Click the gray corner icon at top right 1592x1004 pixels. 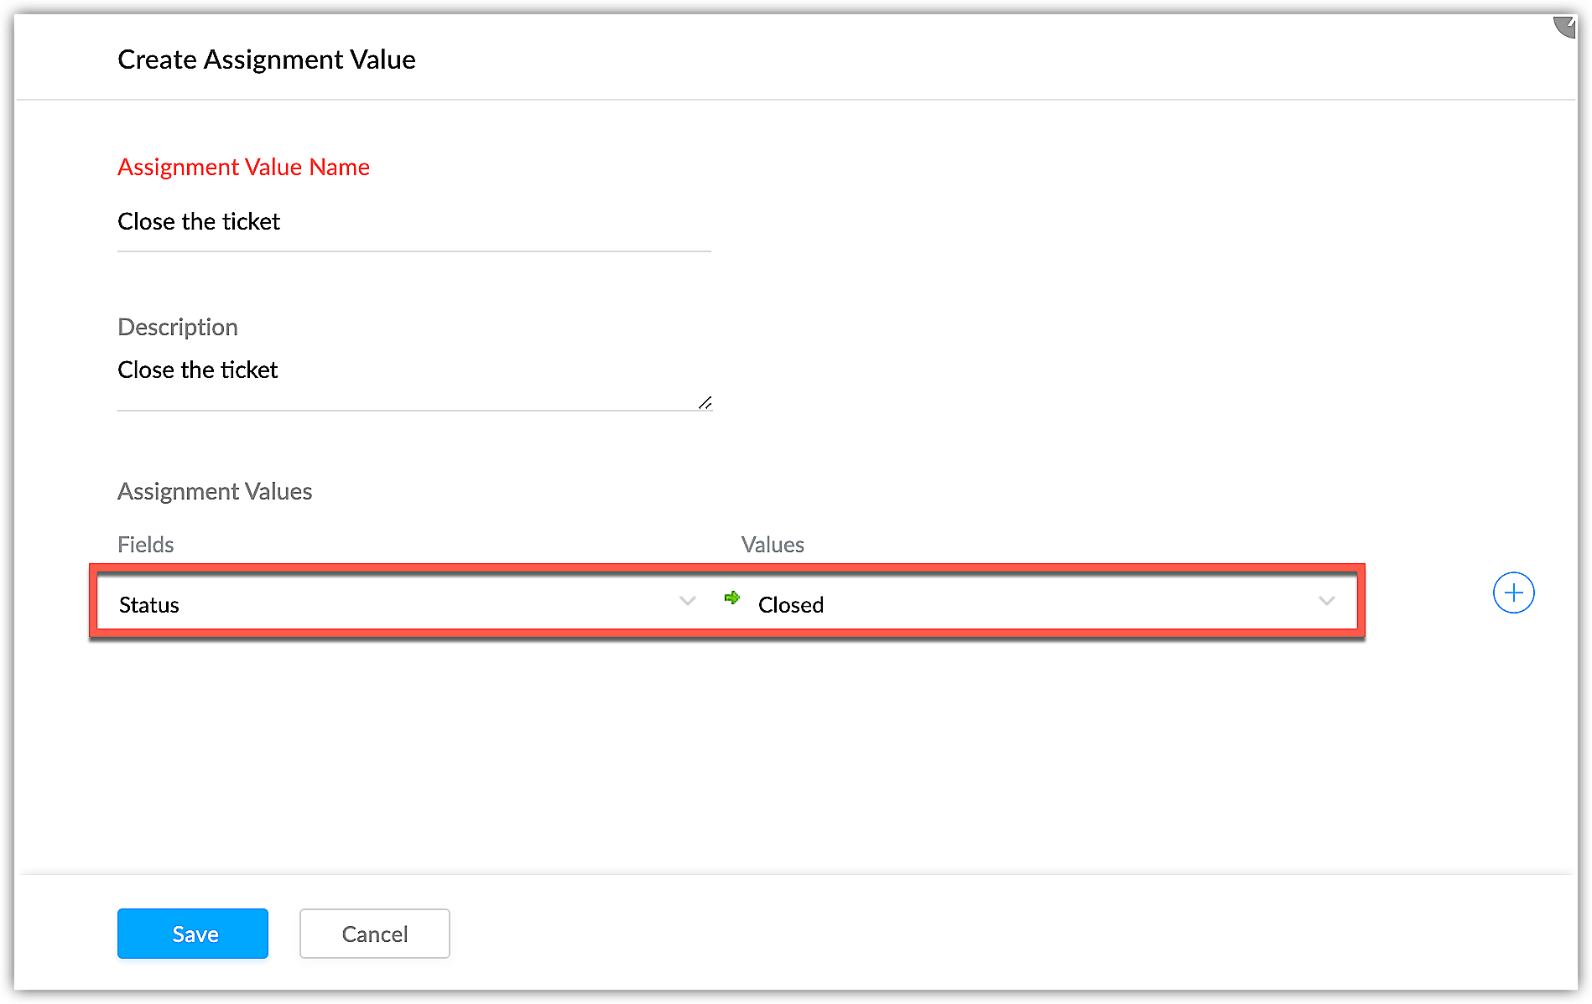click(1565, 27)
